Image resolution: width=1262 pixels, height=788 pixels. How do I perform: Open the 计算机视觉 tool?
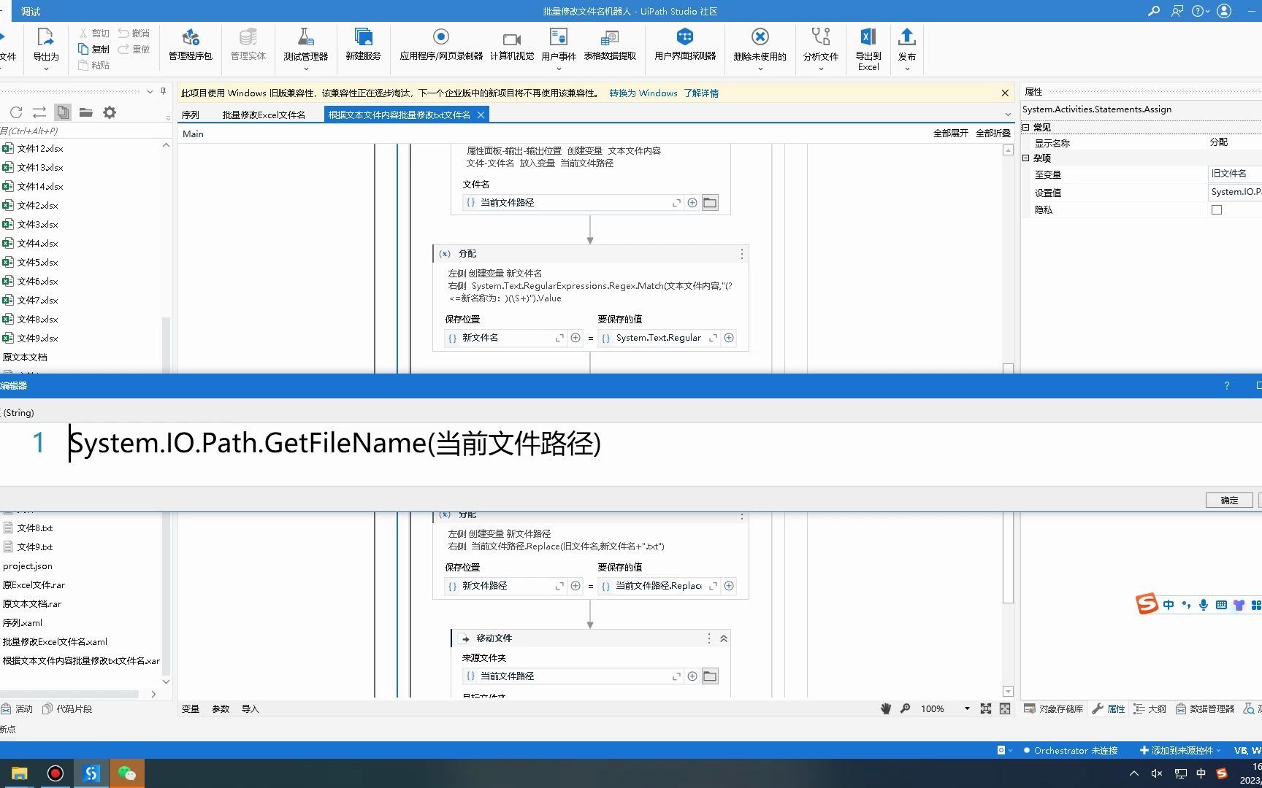(511, 45)
